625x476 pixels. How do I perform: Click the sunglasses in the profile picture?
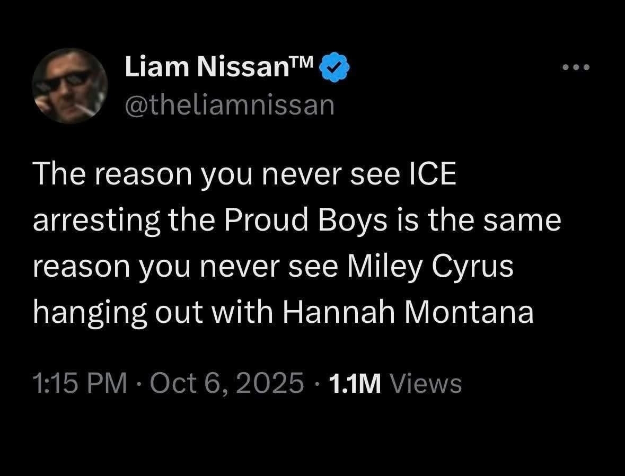point(63,81)
